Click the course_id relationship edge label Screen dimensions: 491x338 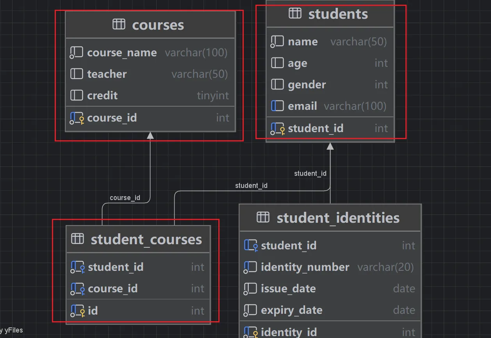(125, 198)
